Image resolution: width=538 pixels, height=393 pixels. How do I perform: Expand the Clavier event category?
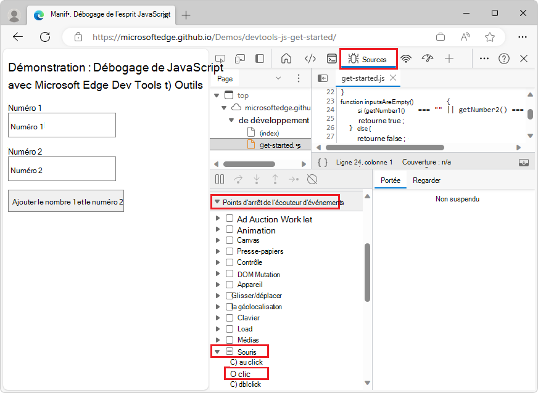[217, 317]
